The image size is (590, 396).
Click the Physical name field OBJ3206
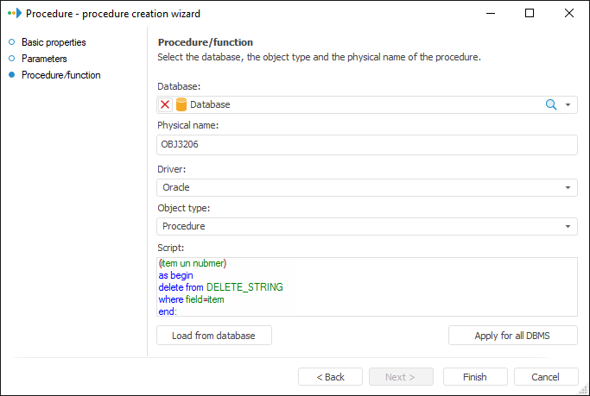pos(367,145)
